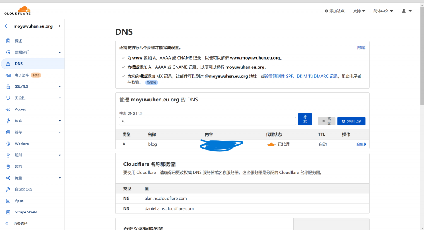Click the Rules (规则) funnel icon
The image size is (424, 230).
point(8,155)
